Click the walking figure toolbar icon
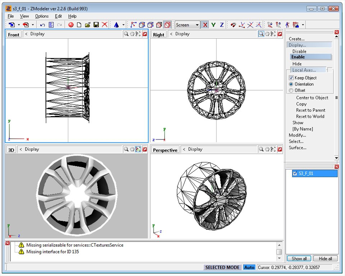Screen dimensions: 345x276 click(x=287, y=25)
